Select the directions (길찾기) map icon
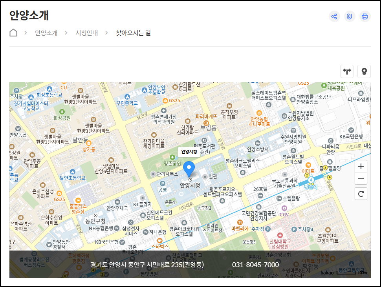 click(346, 71)
